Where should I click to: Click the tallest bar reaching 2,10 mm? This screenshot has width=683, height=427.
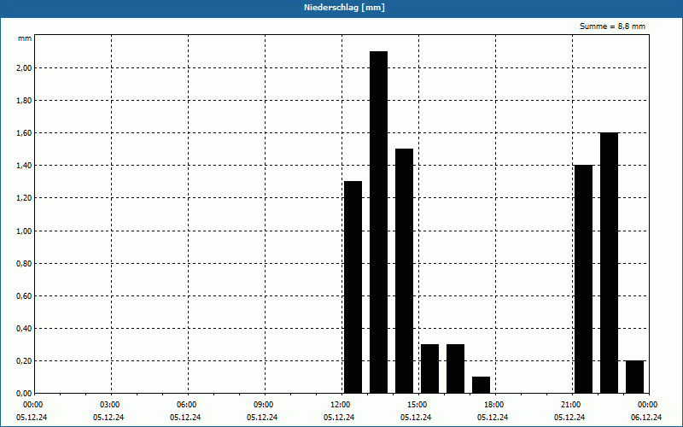pos(378,222)
